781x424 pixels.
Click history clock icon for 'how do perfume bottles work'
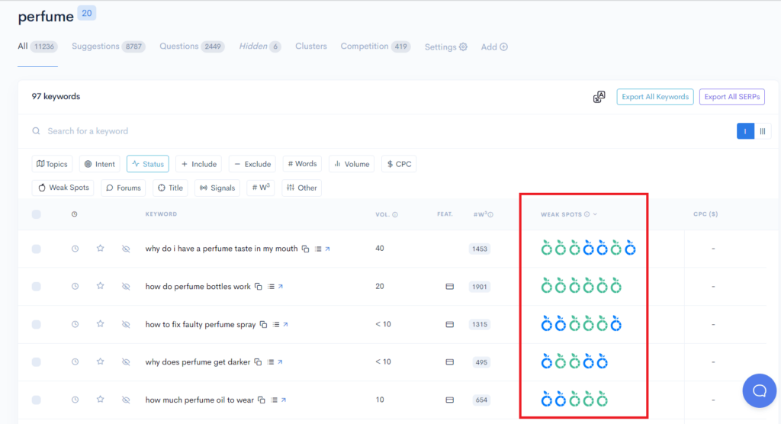[x=75, y=287]
